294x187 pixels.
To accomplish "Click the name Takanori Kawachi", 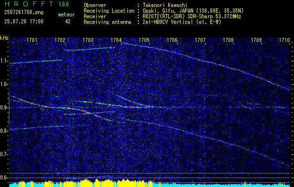I will [165, 5].
